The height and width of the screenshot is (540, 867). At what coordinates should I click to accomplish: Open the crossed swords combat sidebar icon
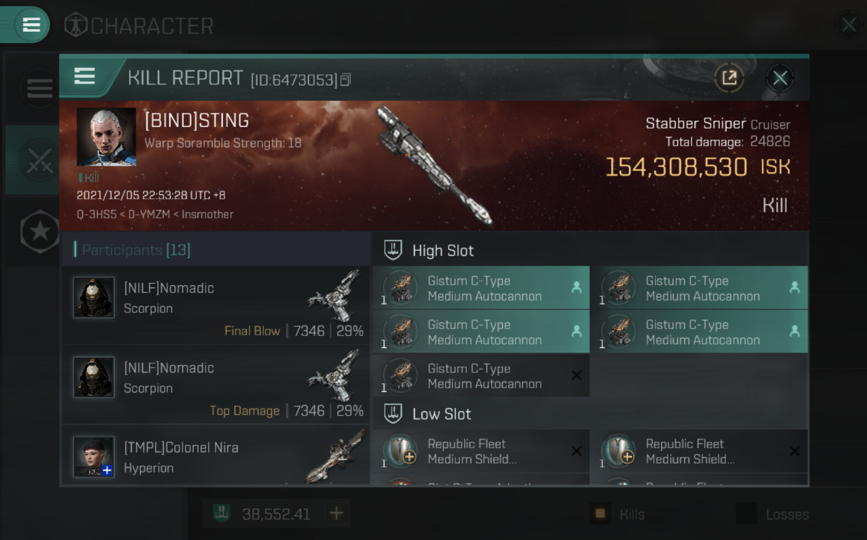pyautogui.click(x=40, y=161)
